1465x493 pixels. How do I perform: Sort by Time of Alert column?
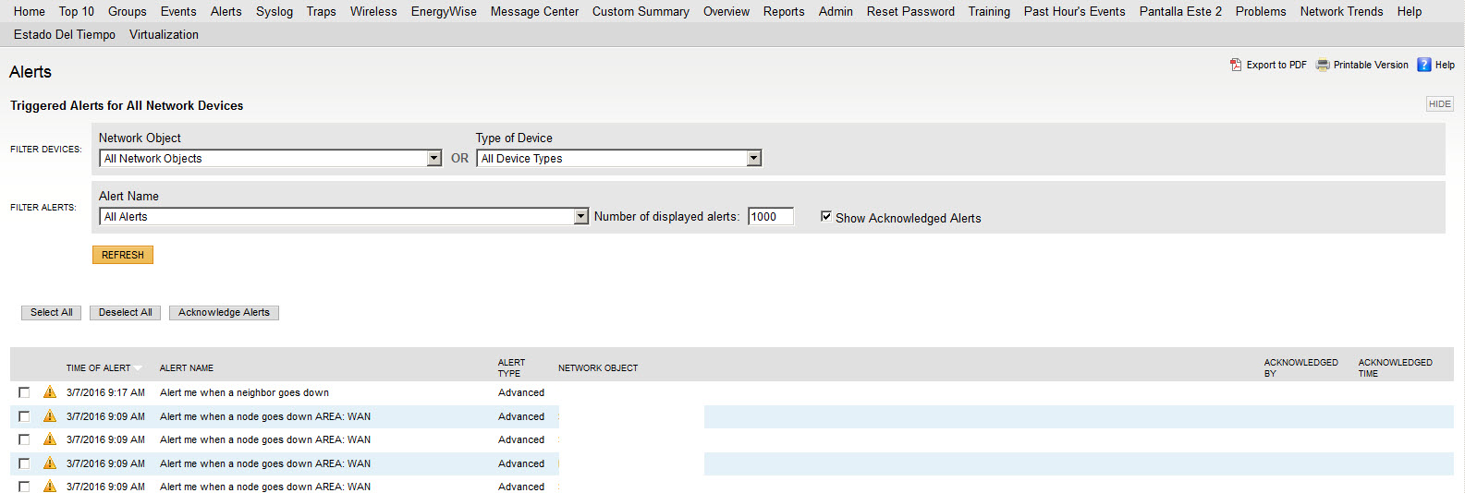98,367
